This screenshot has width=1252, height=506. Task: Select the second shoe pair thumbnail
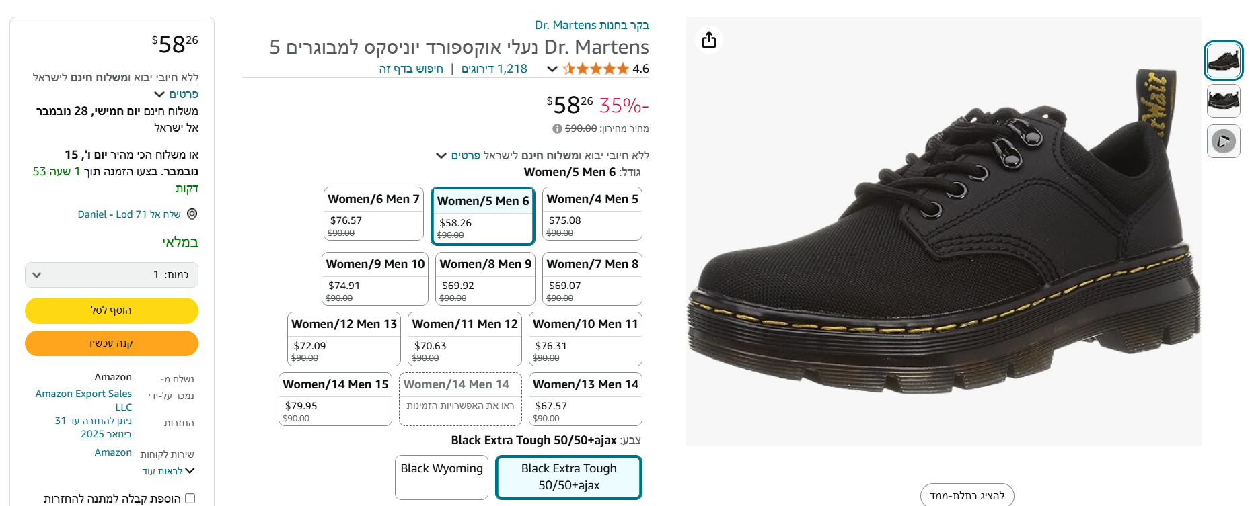point(1223,101)
